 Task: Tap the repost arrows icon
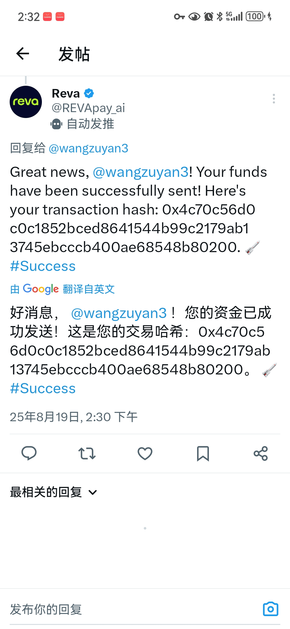click(87, 453)
